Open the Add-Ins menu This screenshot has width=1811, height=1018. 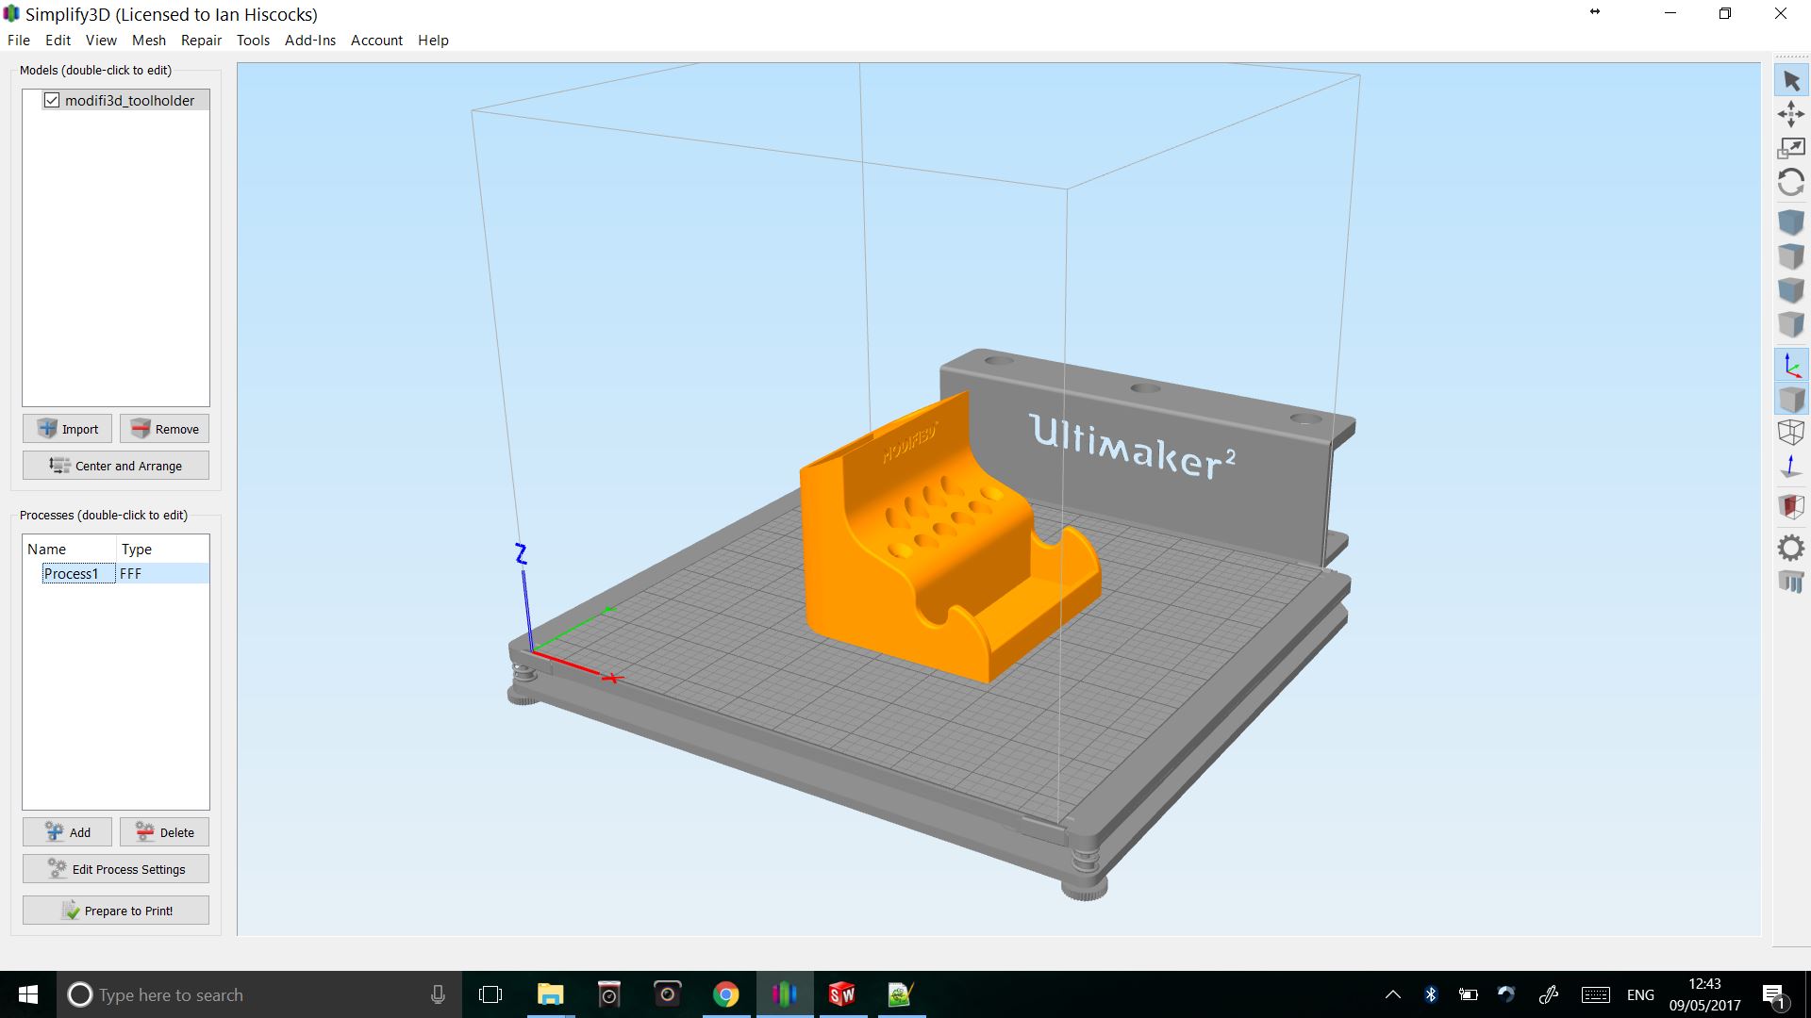tap(309, 41)
